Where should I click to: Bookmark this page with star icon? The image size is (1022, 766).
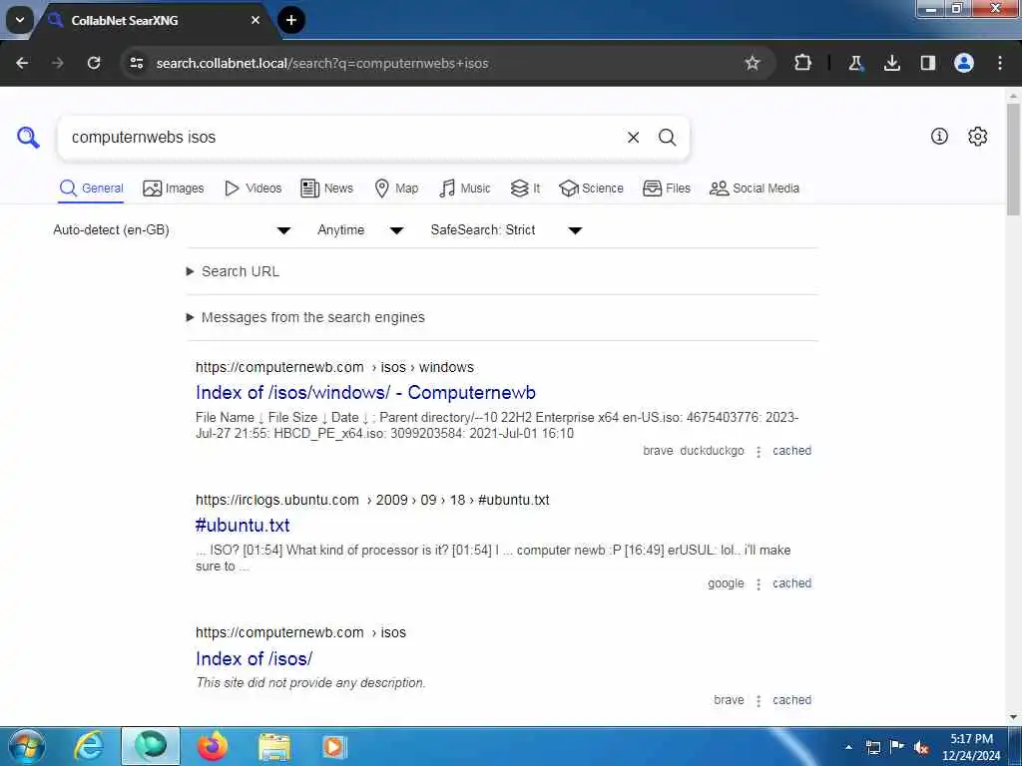click(753, 63)
